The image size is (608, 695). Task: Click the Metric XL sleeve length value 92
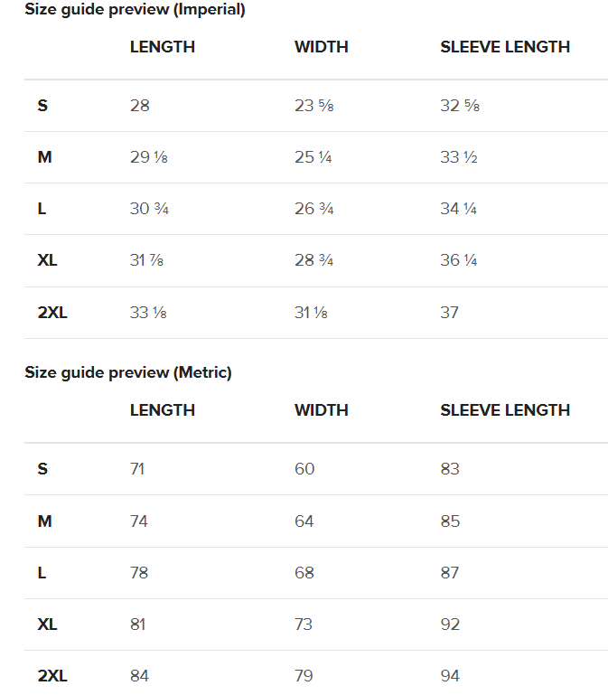point(450,625)
